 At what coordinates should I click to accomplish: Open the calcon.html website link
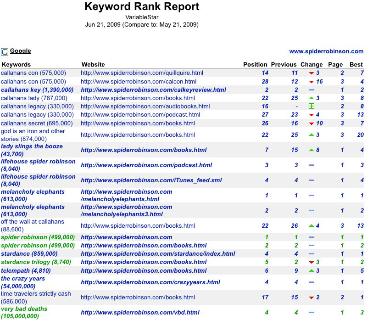point(139,82)
